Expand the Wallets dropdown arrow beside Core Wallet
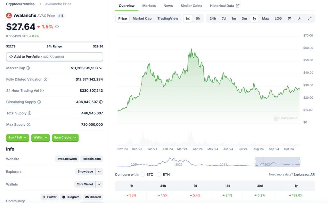This screenshot has width=328, height=203. coord(99,184)
